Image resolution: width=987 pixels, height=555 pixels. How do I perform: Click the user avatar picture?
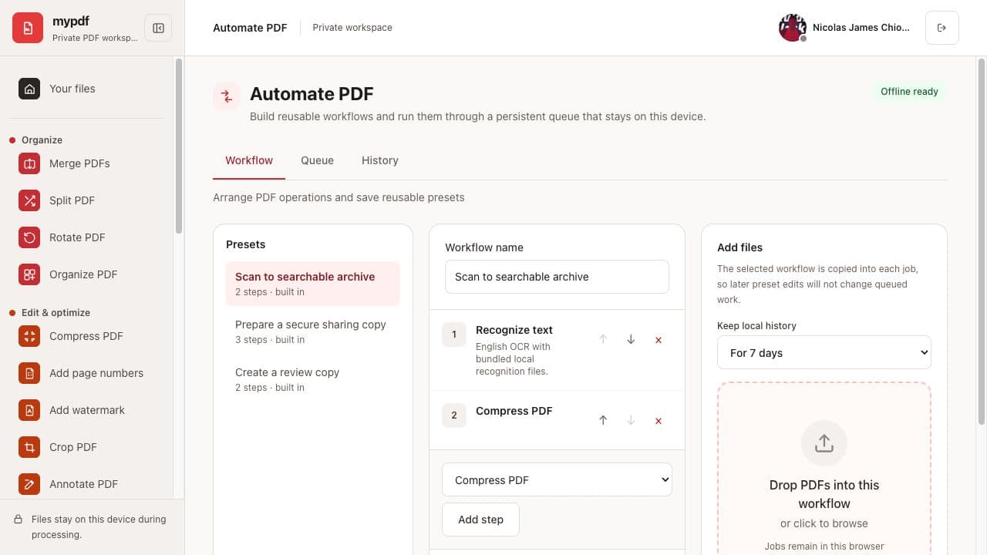(793, 28)
